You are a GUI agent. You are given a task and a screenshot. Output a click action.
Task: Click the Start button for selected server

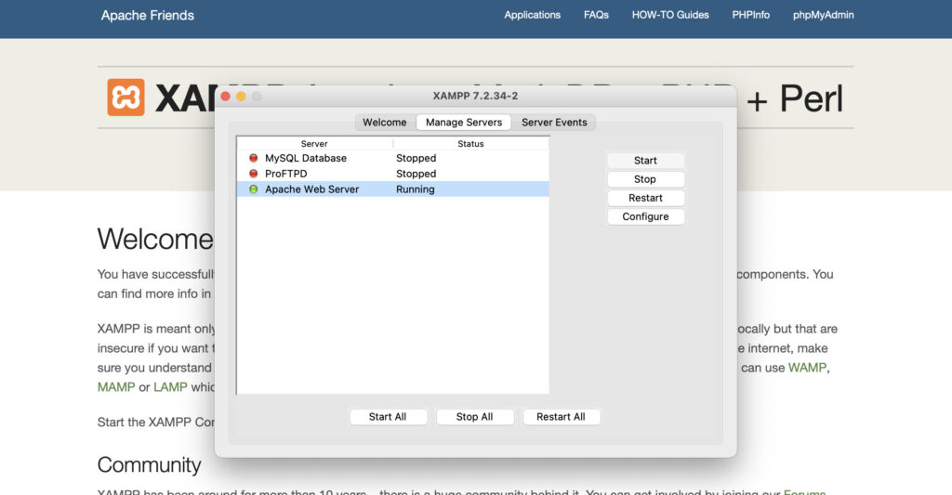tap(645, 160)
